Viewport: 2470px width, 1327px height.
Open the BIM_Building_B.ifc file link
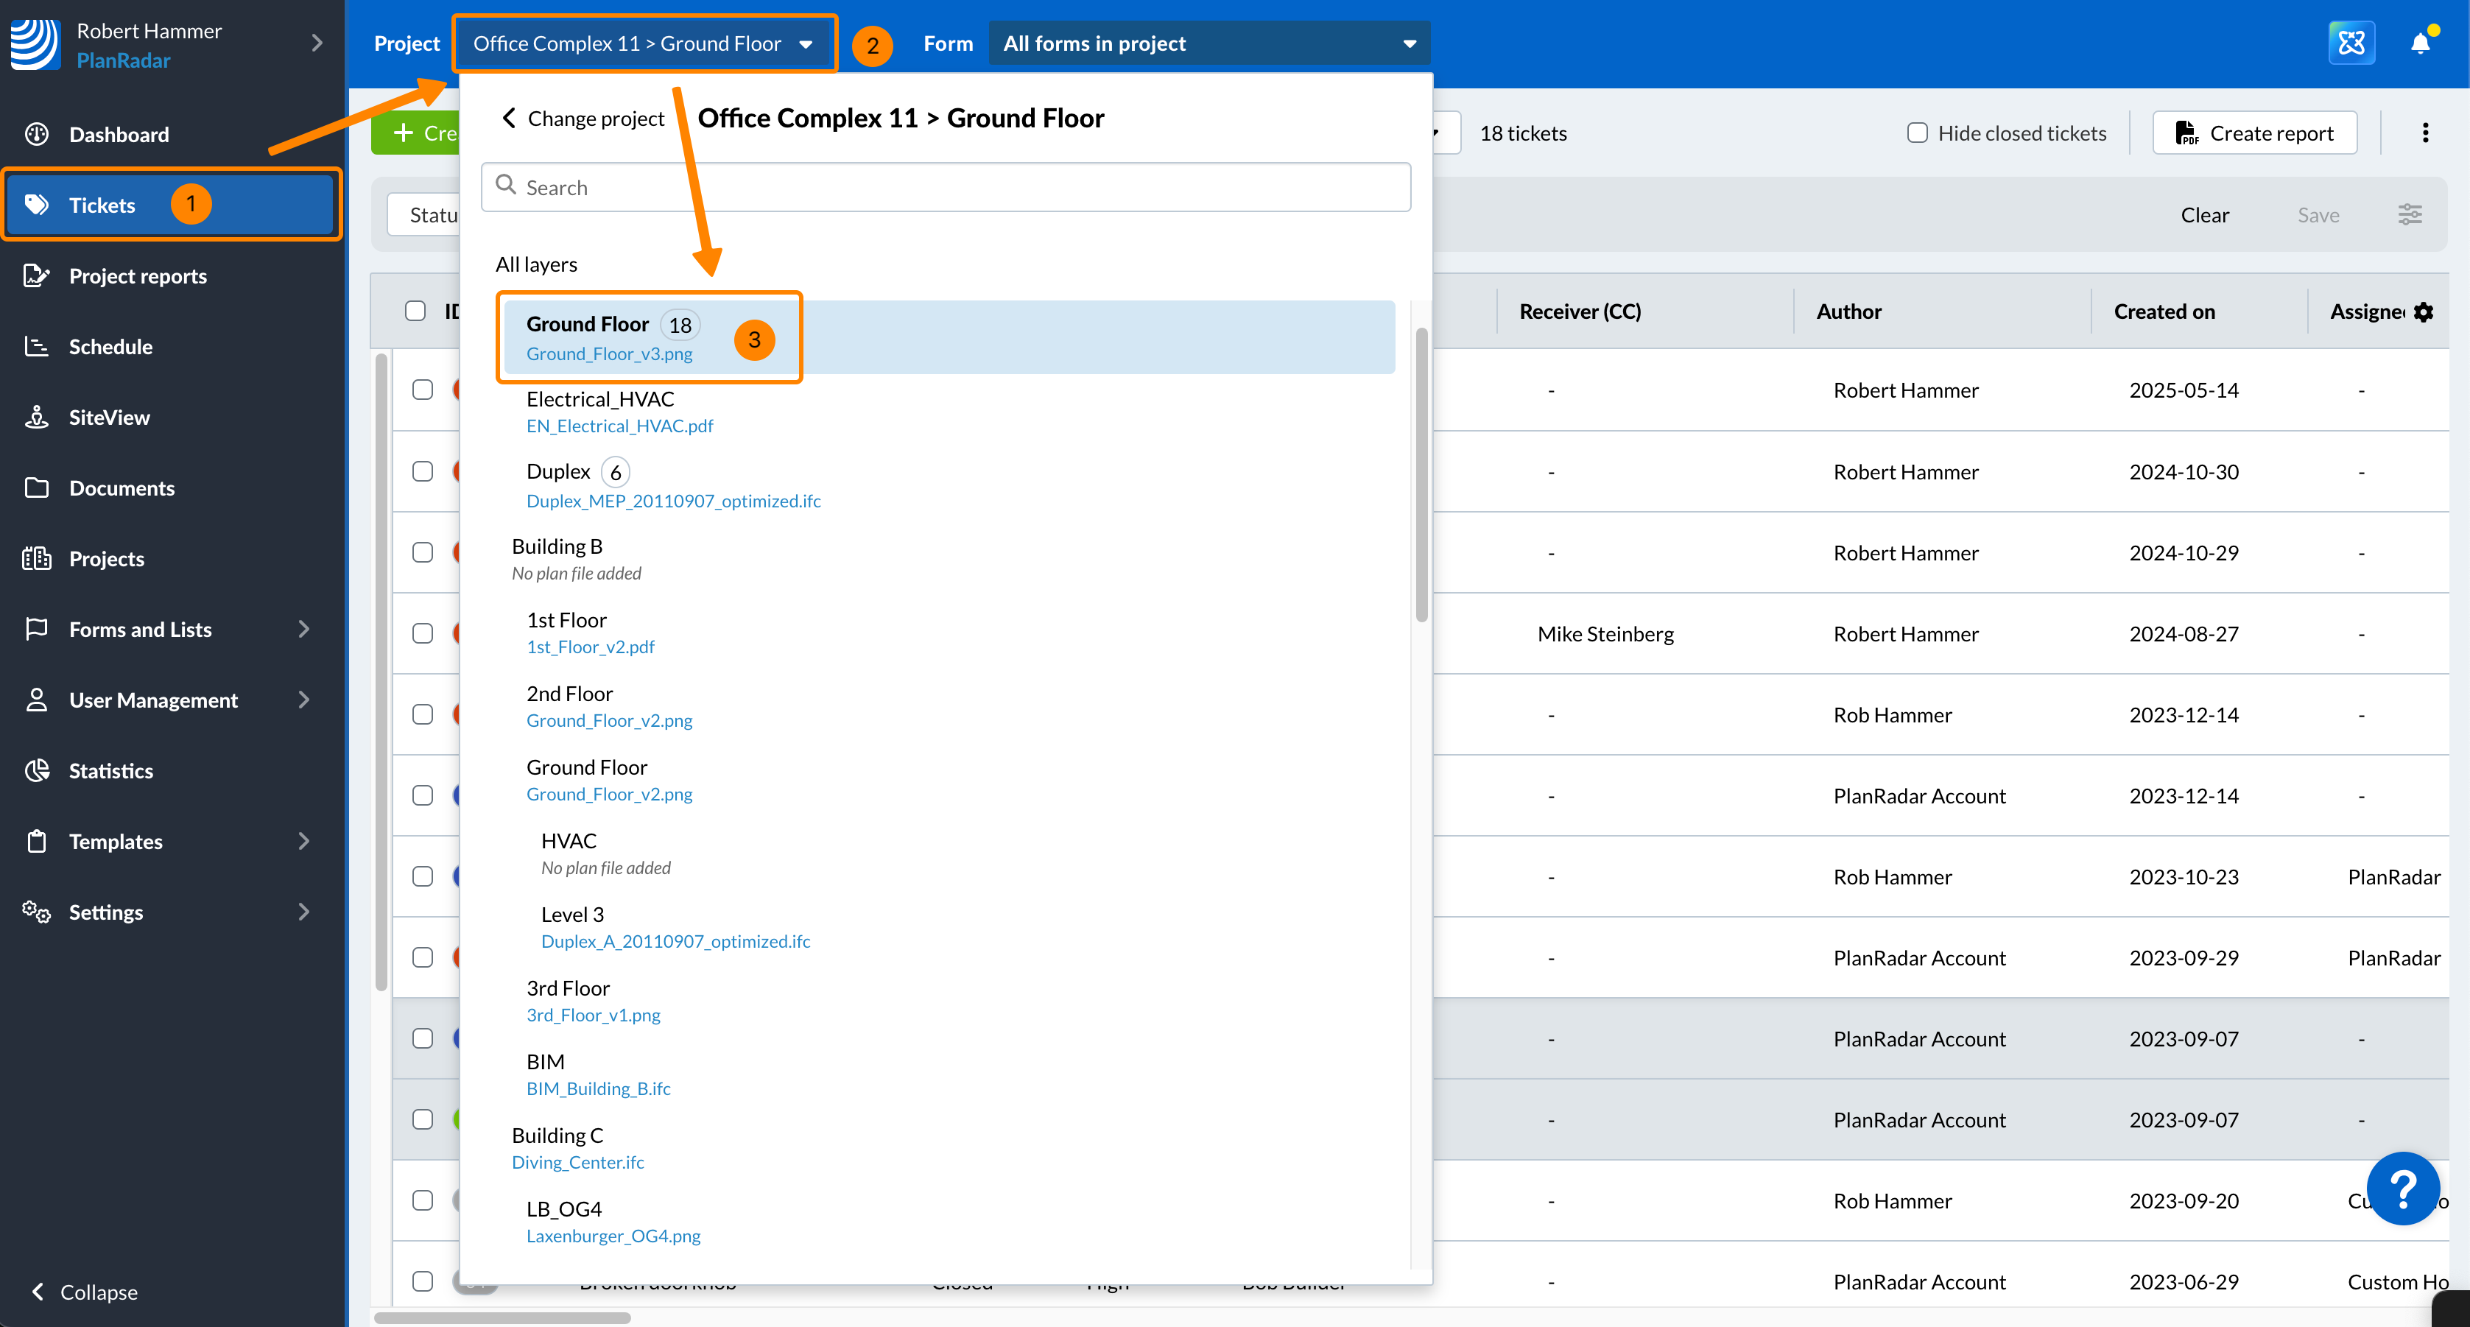(x=598, y=1088)
